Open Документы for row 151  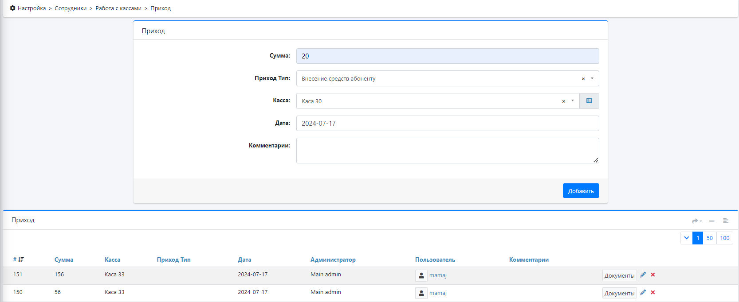(x=619, y=275)
